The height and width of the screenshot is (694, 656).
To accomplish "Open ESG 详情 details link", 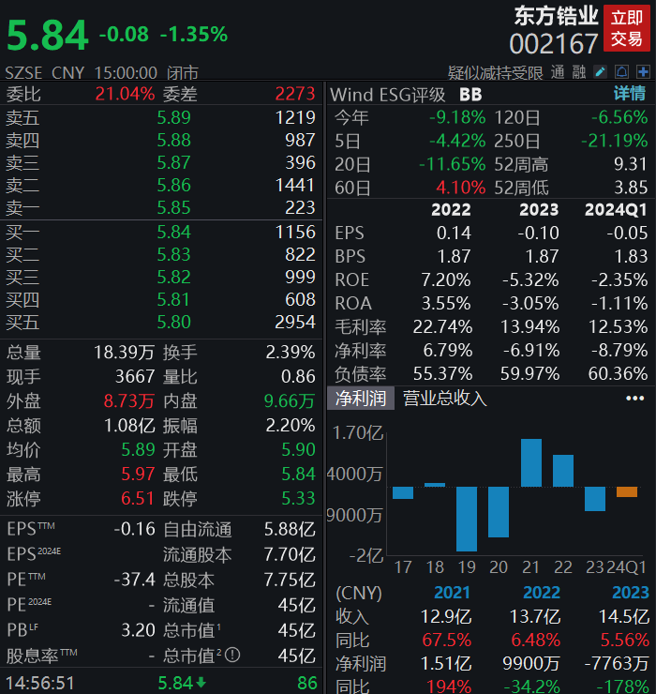I will [630, 94].
